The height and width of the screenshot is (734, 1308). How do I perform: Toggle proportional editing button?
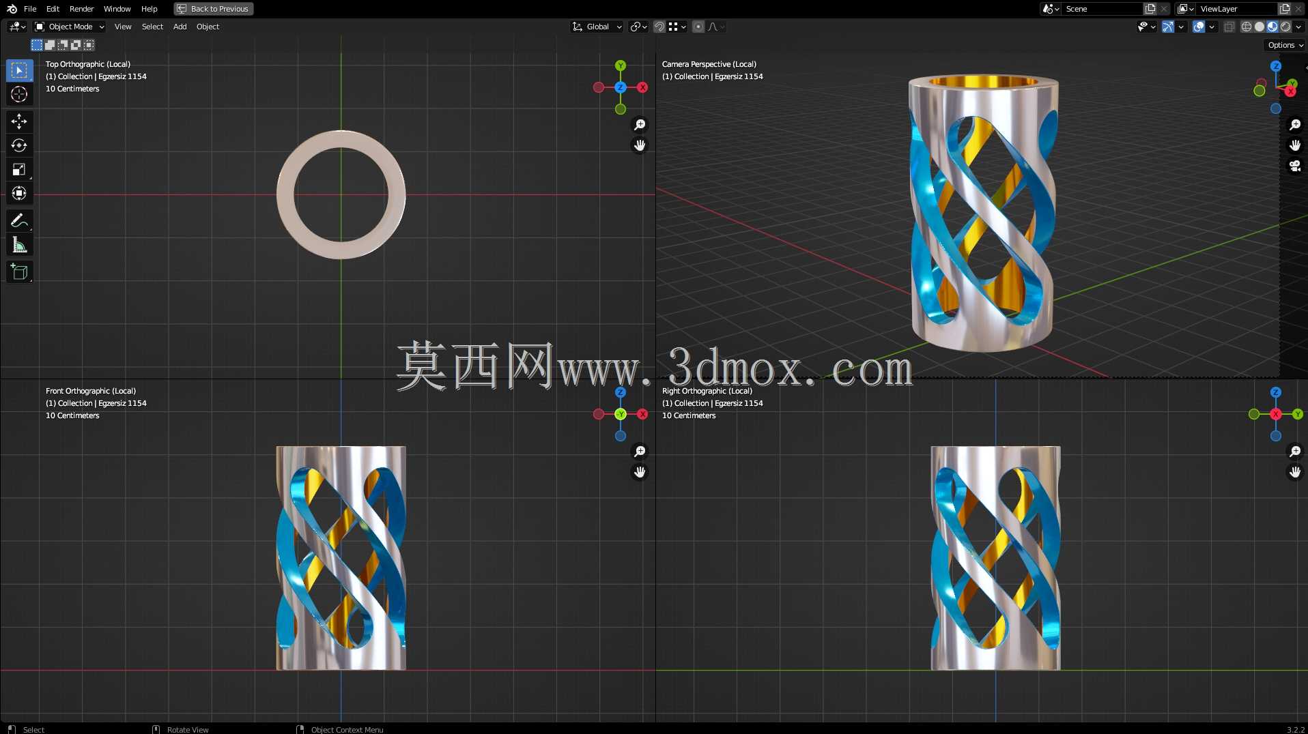tap(698, 27)
